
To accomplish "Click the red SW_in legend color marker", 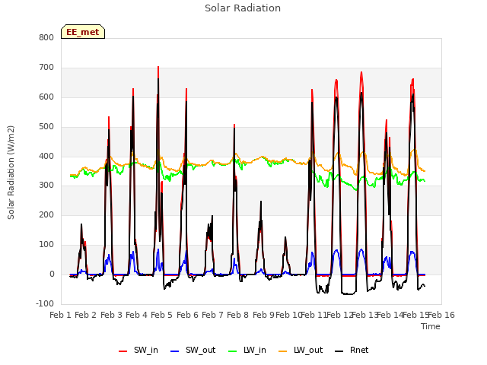I will [123, 351].
